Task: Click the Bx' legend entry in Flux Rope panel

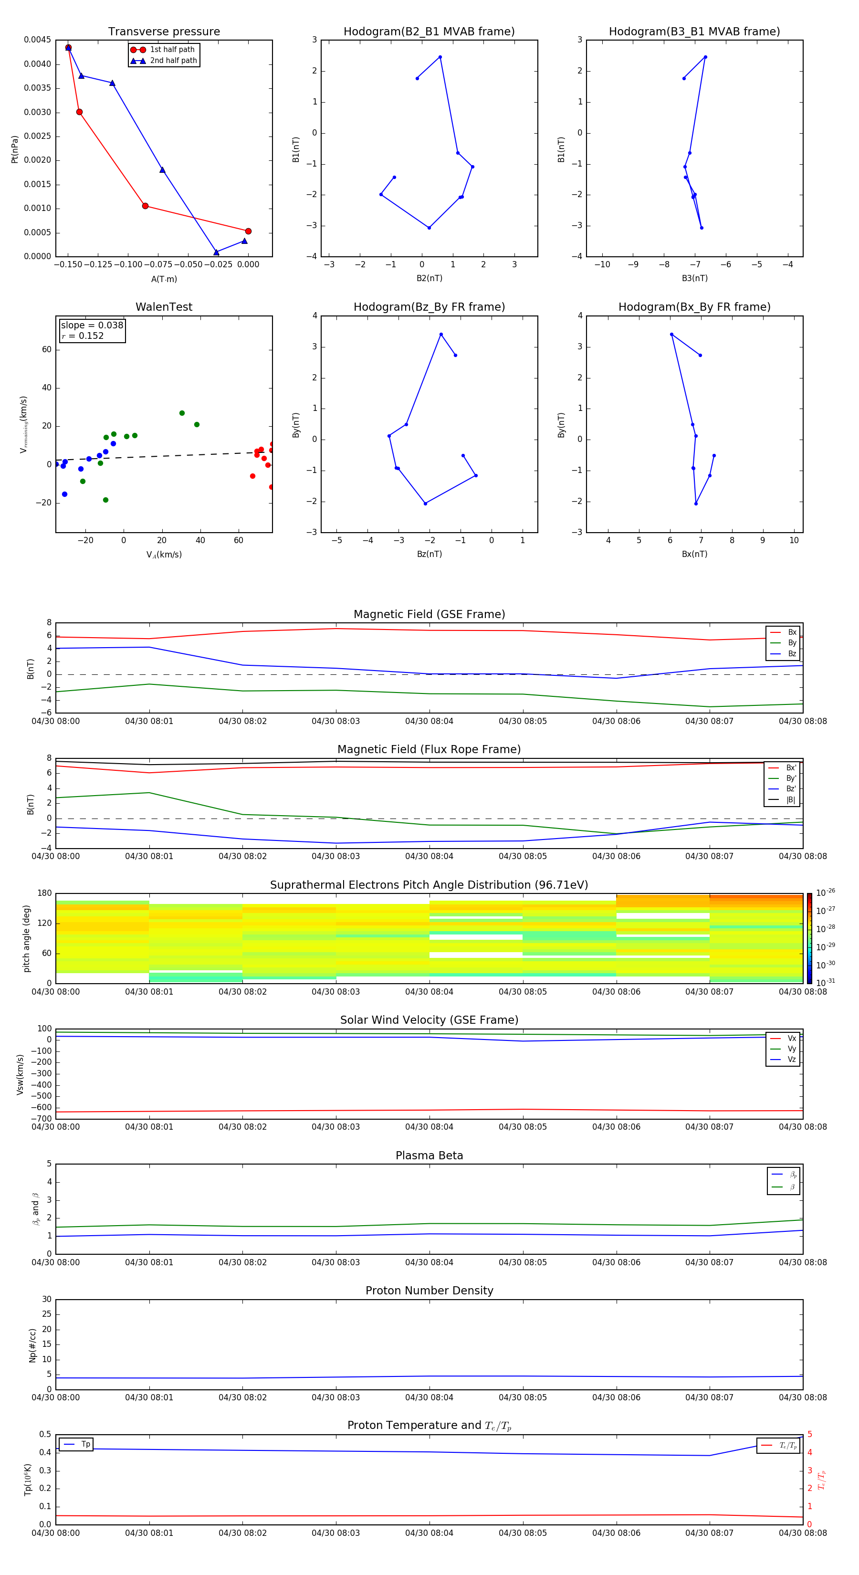Action: 782,768
